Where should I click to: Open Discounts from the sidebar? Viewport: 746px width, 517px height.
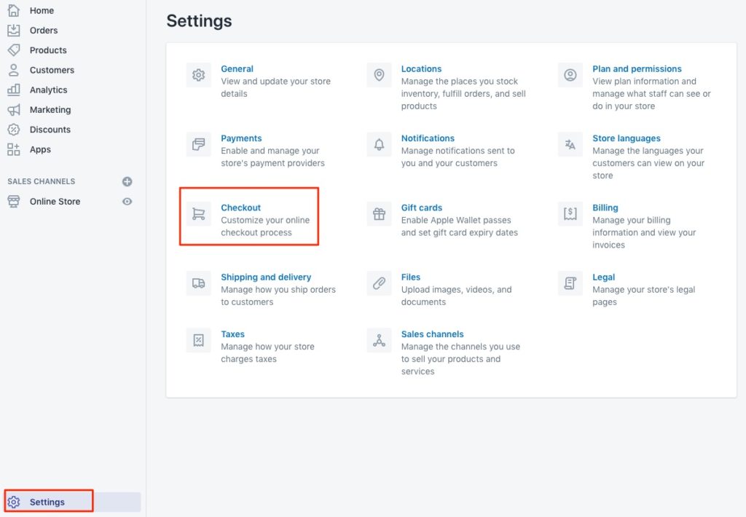pyautogui.click(x=50, y=130)
